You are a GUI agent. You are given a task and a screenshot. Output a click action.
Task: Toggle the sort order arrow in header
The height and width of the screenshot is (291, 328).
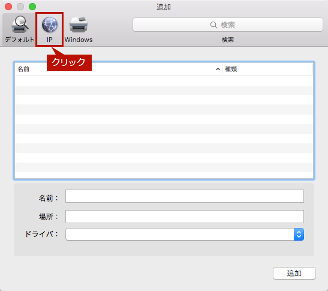pos(218,69)
